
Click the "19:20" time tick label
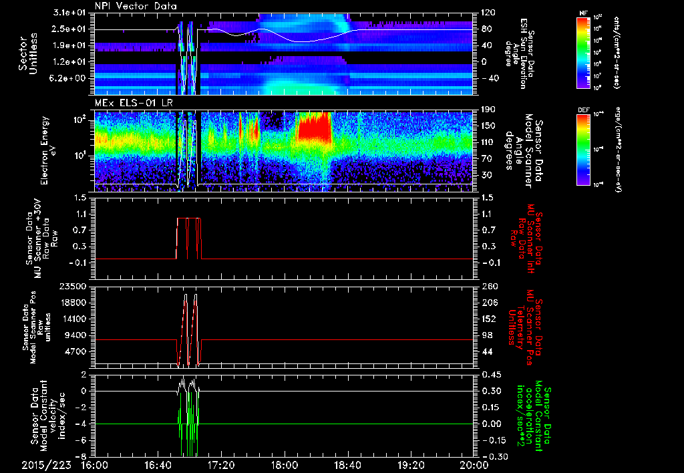(411, 466)
